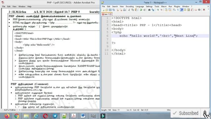Viewport: 211px width, 119px height.
Task: Open File Explorer from the taskbar
Action: (x=26, y=116)
